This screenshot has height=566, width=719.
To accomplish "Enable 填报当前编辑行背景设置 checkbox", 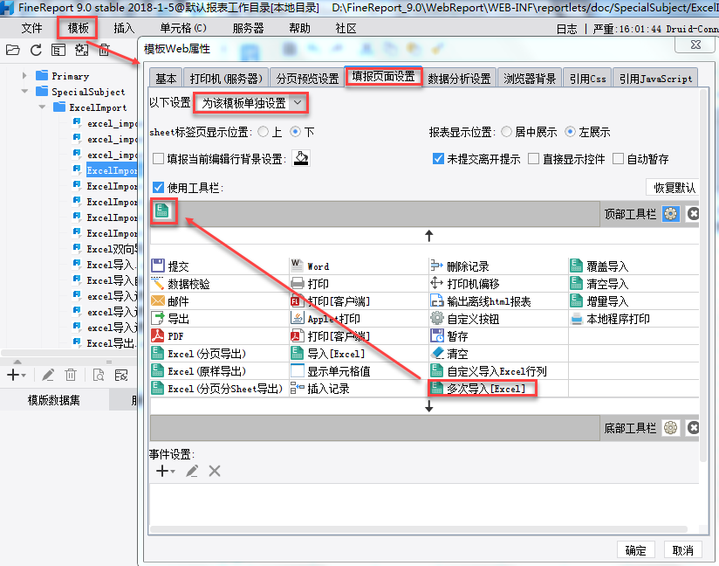I will (x=157, y=160).
